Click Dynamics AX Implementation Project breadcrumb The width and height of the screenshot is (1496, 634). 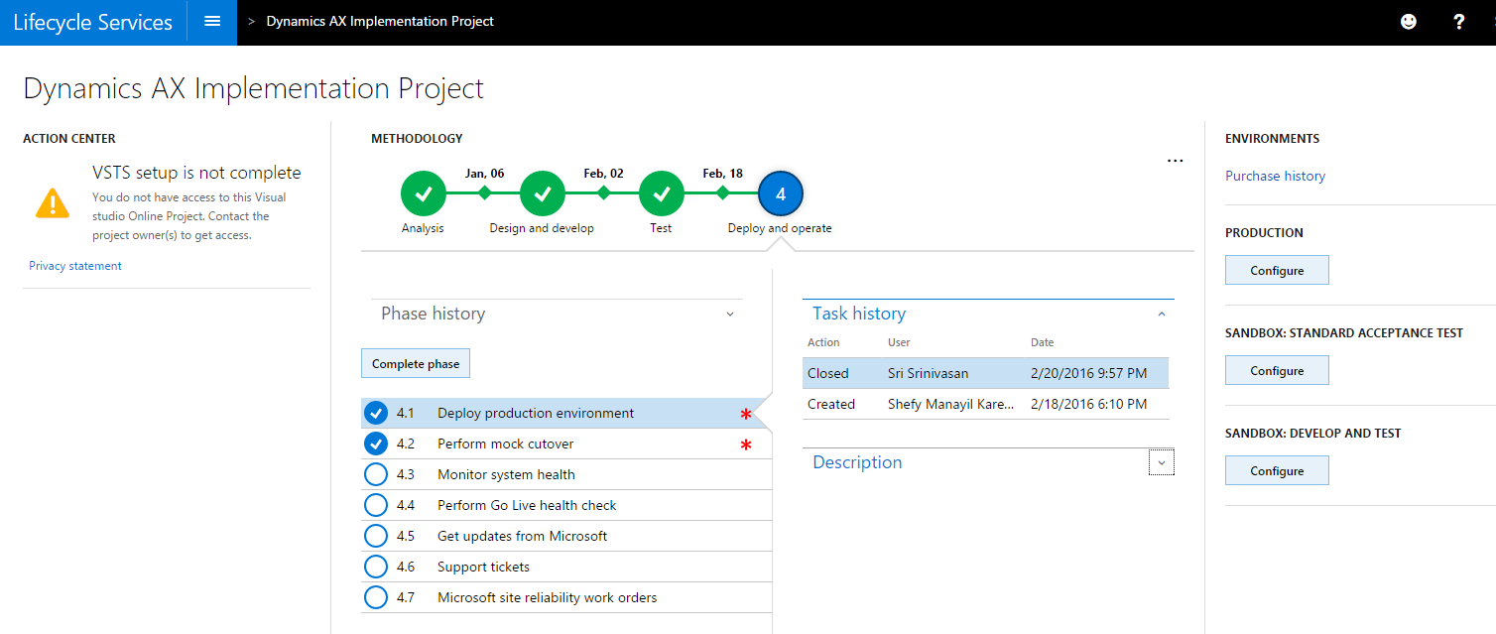380,22
